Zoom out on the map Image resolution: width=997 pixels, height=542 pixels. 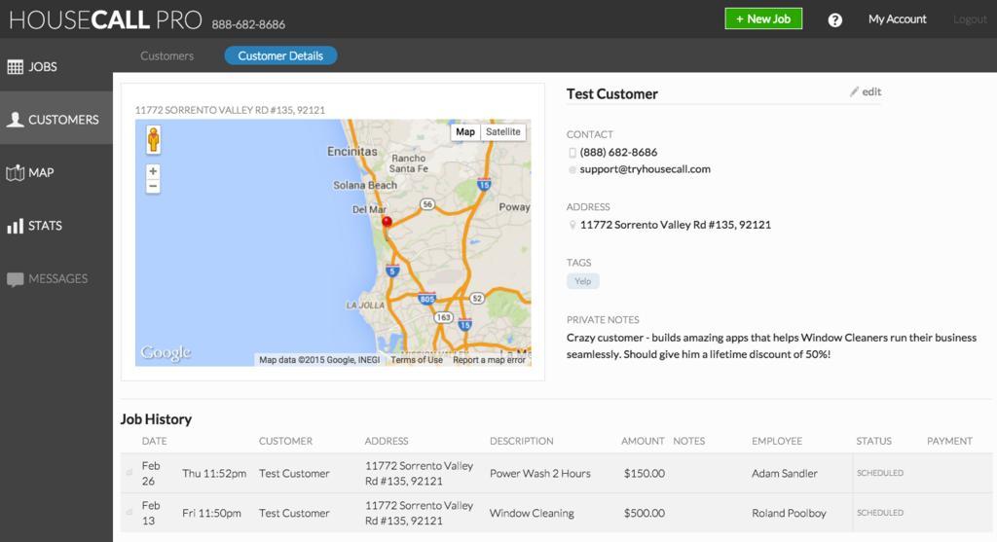pos(153,186)
